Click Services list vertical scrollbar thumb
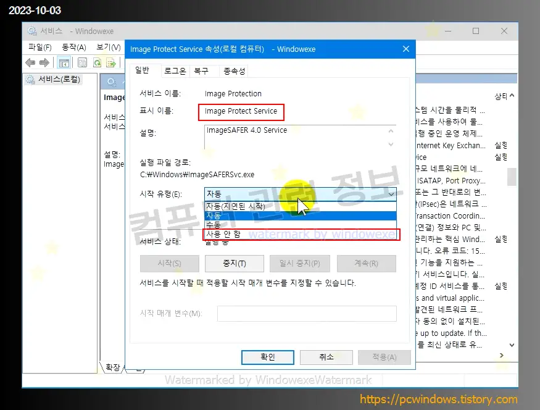Screen dimensions: 540x410 point(512,177)
